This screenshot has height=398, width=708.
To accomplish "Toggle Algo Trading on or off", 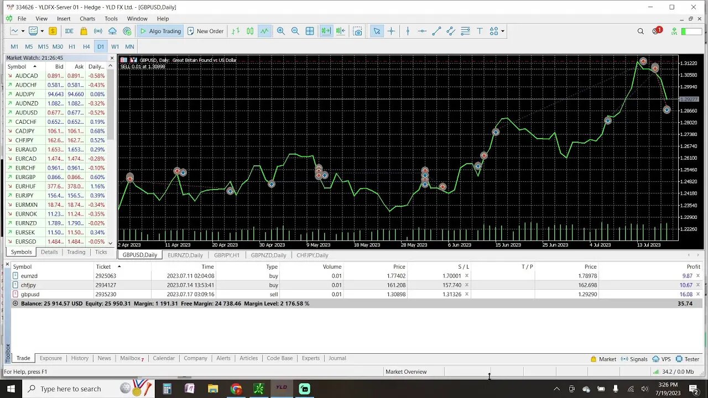I will (160, 31).
